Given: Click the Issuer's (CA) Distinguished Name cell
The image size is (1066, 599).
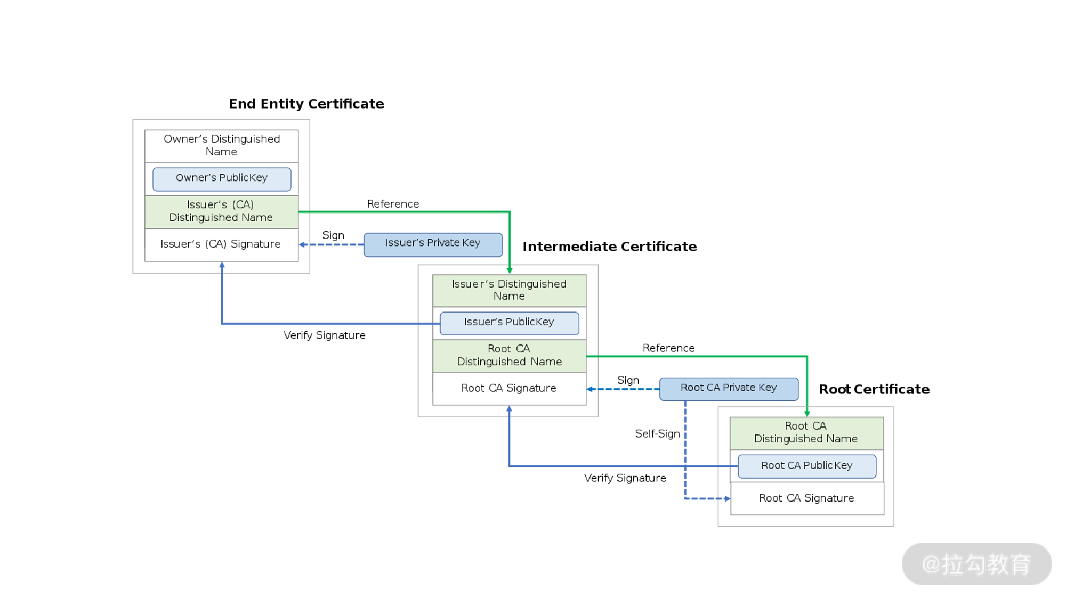Looking at the screenshot, I should coord(221,211).
